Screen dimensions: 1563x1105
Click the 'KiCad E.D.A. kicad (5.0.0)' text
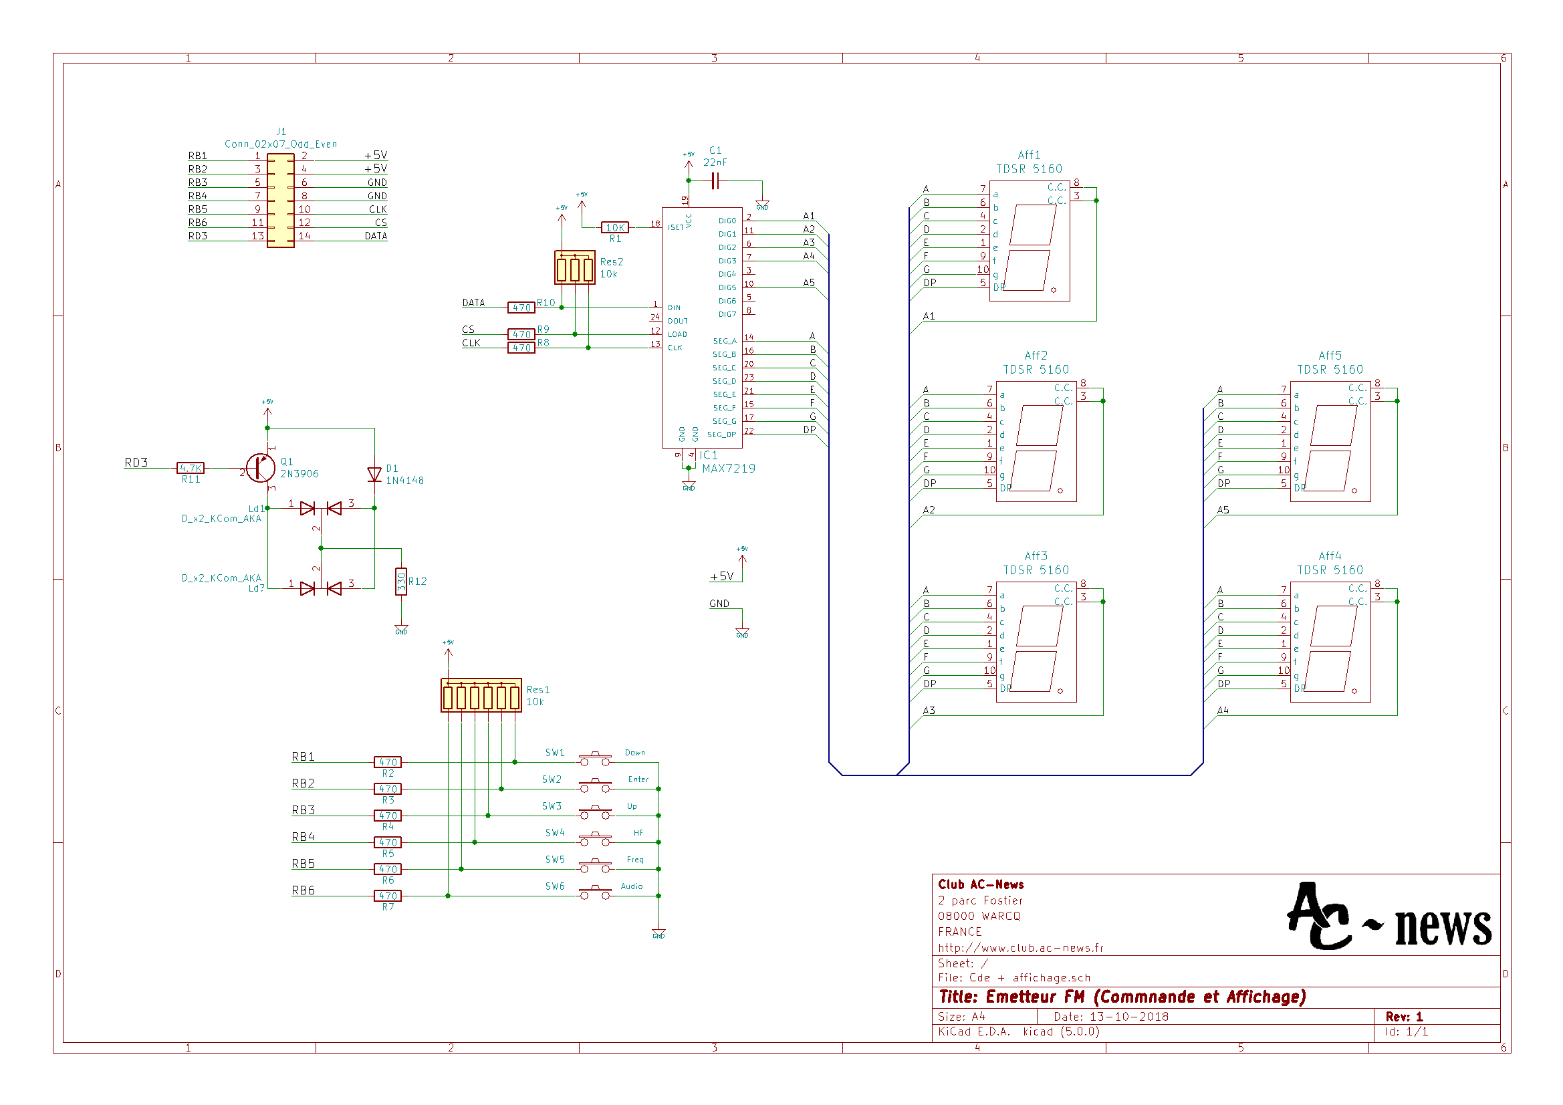click(1018, 1031)
